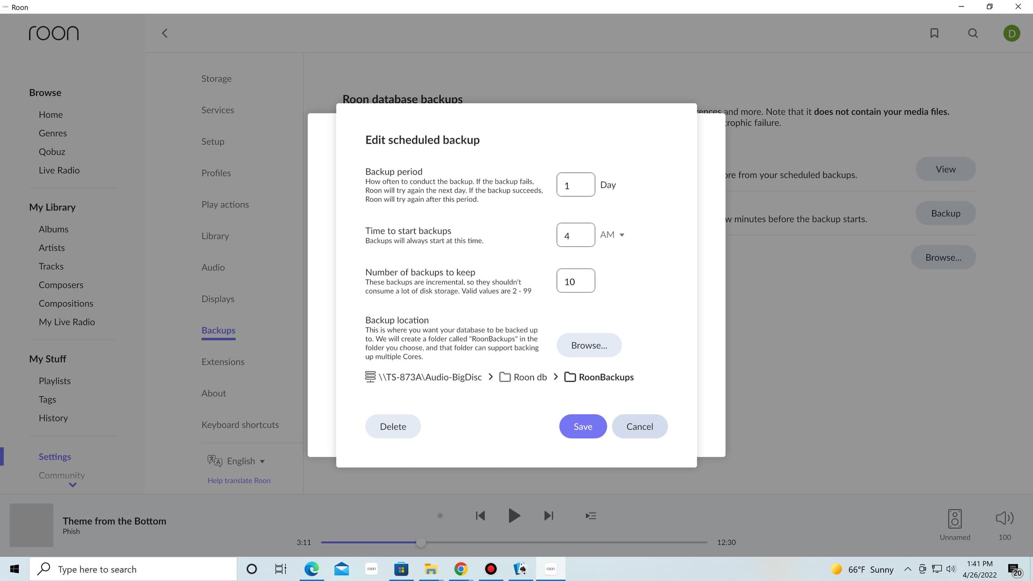Open the Extensions settings tab
Image resolution: width=1033 pixels, height=581 pixels.
223,362
